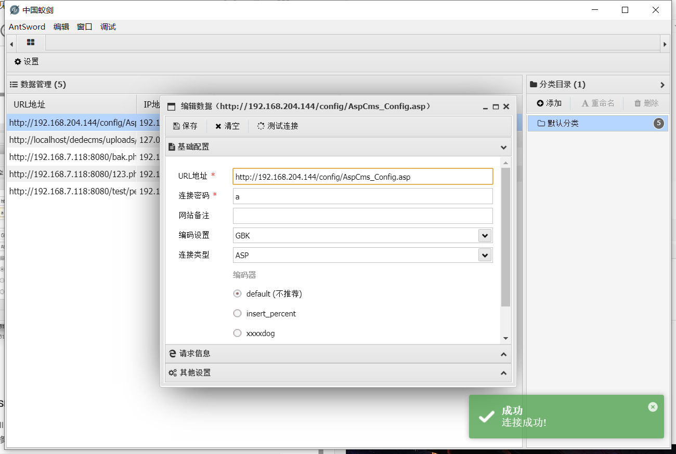Select the xxxxdog encoder
The image size is (676, 454).
tap(238, 333)
